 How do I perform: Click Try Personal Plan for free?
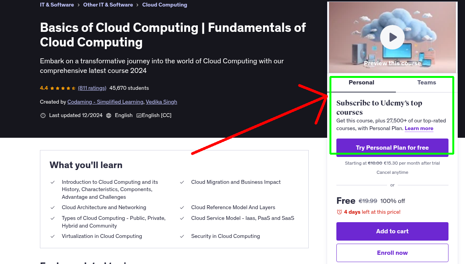tap(392, 148)
